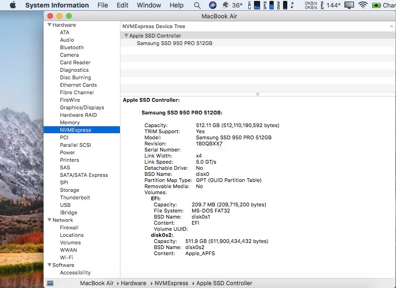Image resolution: width=396 pixels, height=288 pixels.
Task: Select PCI in the sidebar
Action: 64,137
